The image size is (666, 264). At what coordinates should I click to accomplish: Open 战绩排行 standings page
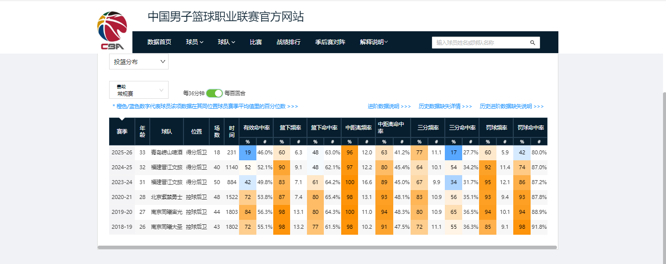pyautogui.click(x=289, y=42)
